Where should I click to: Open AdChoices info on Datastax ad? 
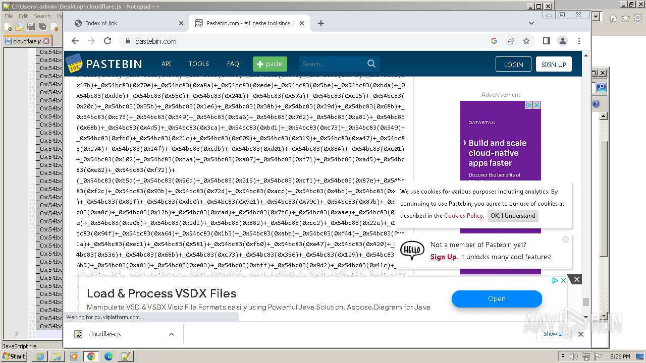point(529,105)
